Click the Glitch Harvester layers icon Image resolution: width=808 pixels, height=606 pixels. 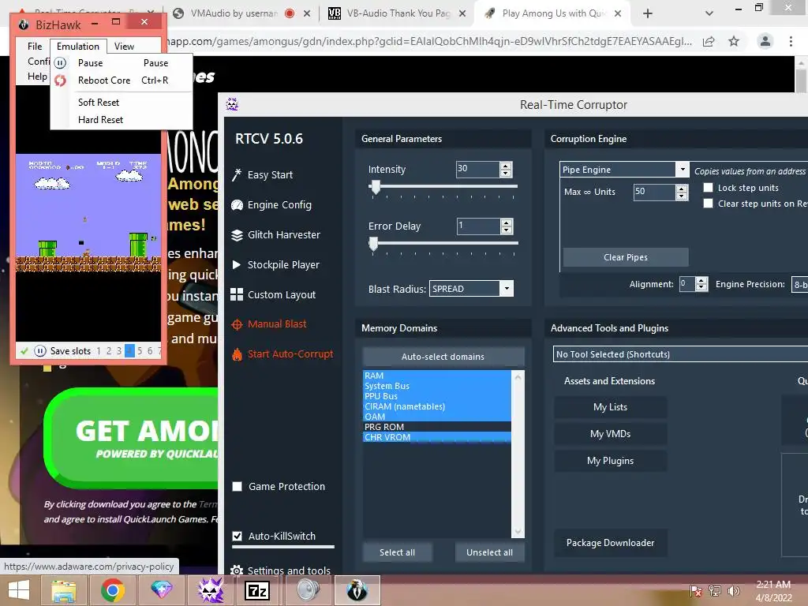[x=237, y=235]
